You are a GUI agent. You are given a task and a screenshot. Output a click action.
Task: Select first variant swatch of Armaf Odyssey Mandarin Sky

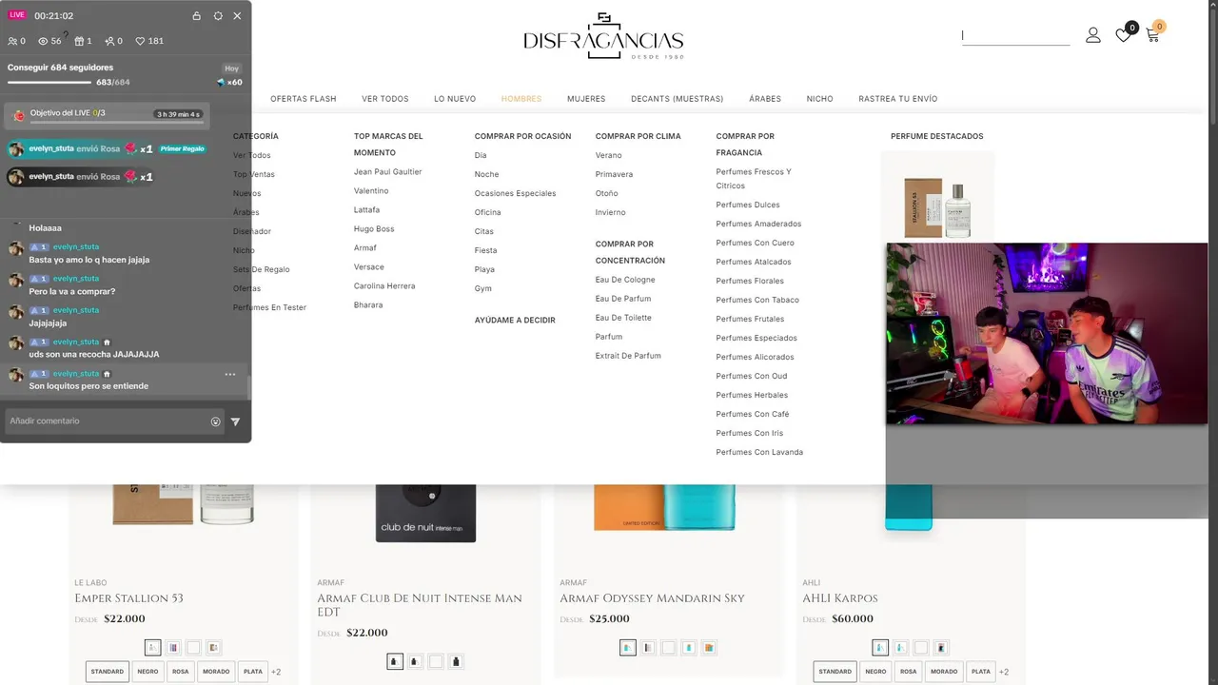(x=628, y=647)
